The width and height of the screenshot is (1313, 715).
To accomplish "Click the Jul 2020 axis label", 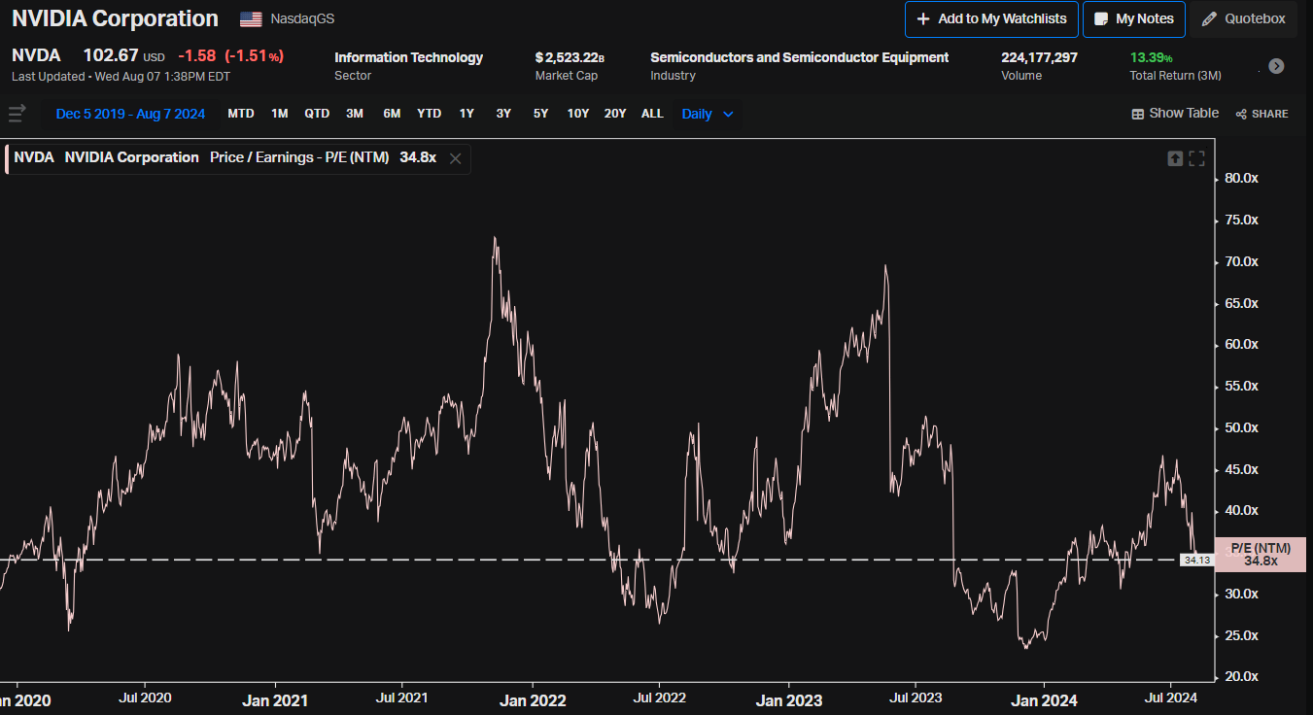I will click(x=144, y=698).
